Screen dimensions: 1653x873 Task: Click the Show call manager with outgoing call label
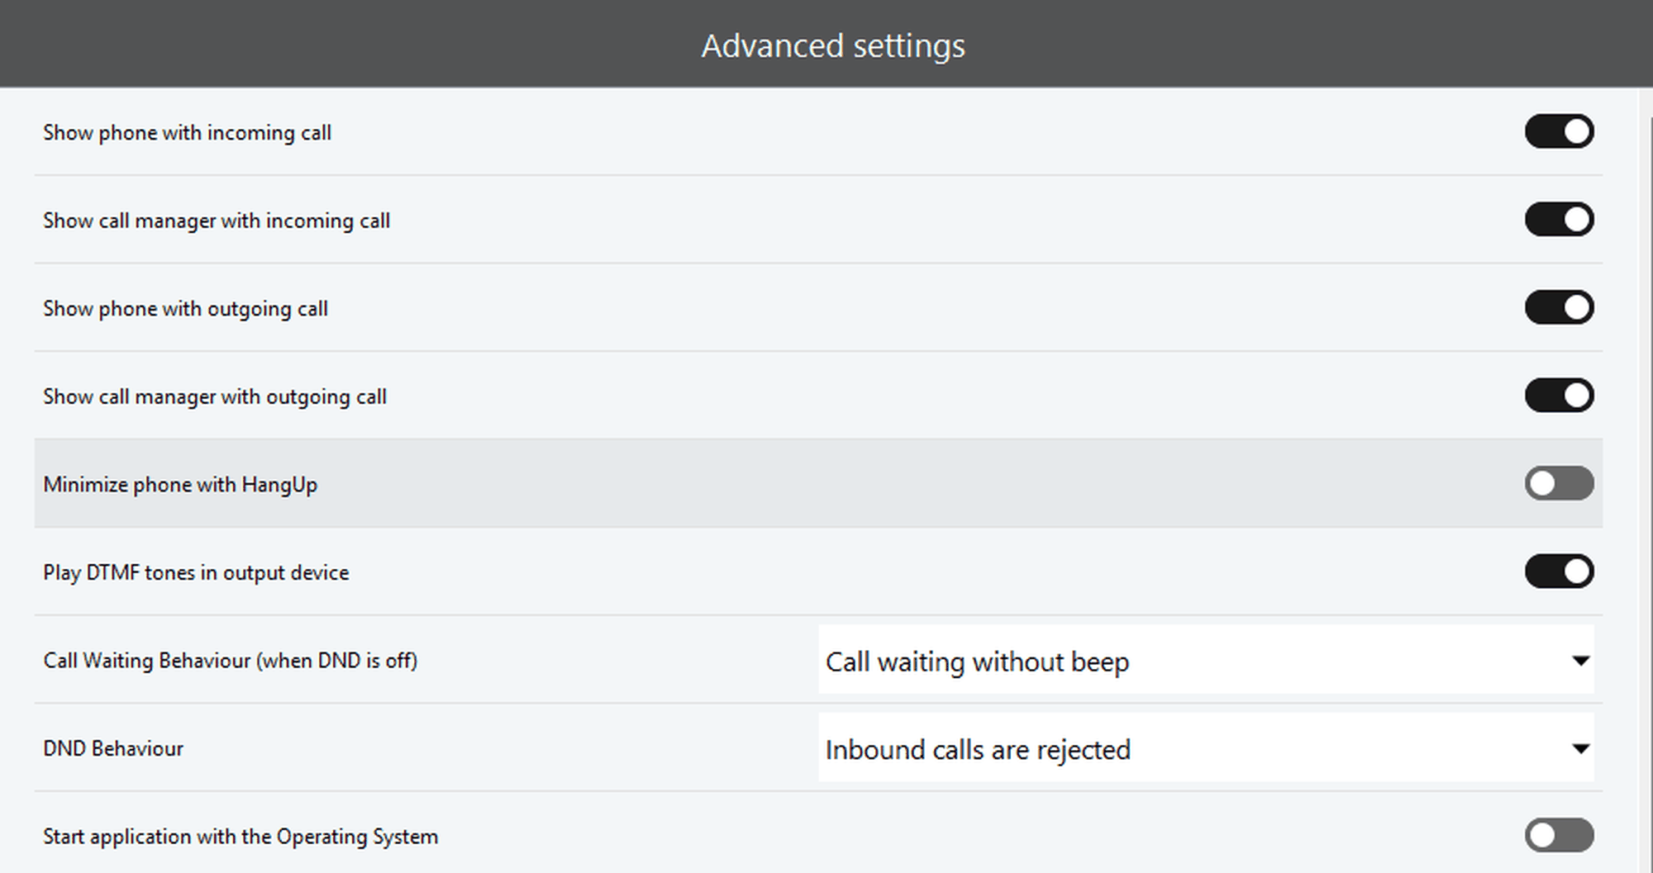click(215, 397)
